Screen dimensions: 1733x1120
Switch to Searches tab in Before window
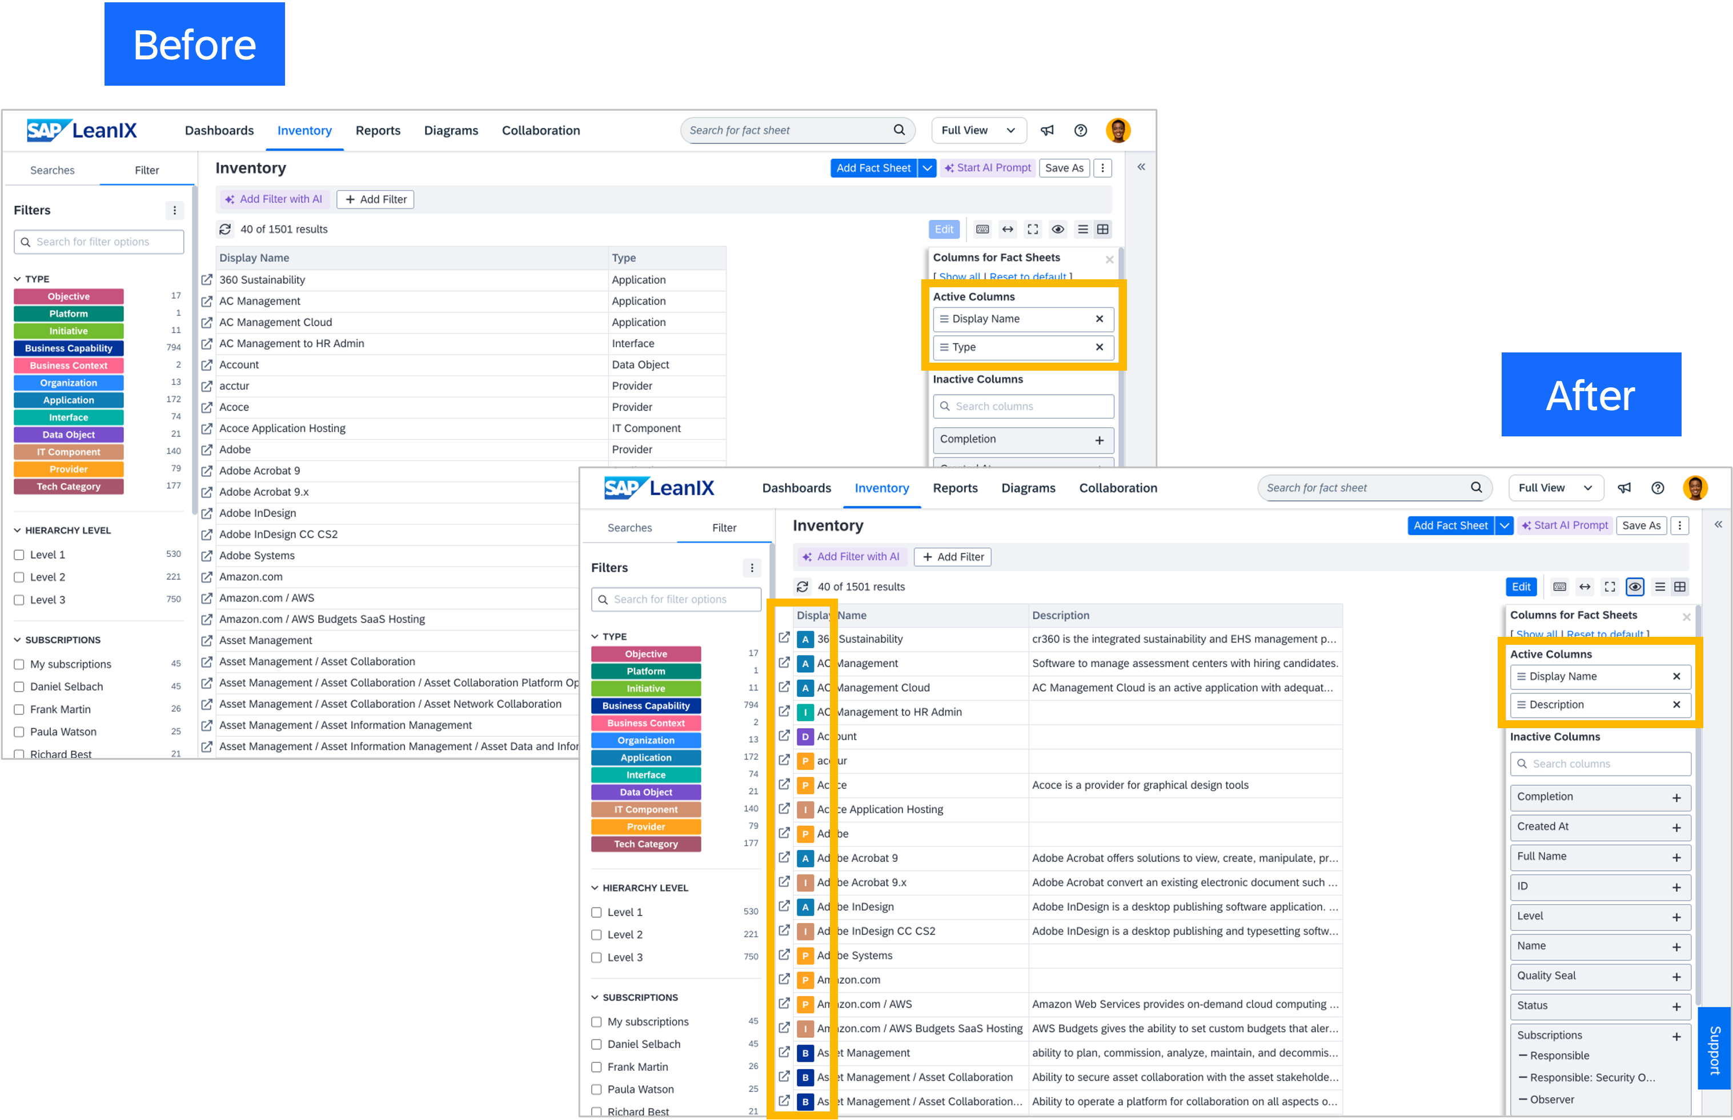[x=53, y=170]
